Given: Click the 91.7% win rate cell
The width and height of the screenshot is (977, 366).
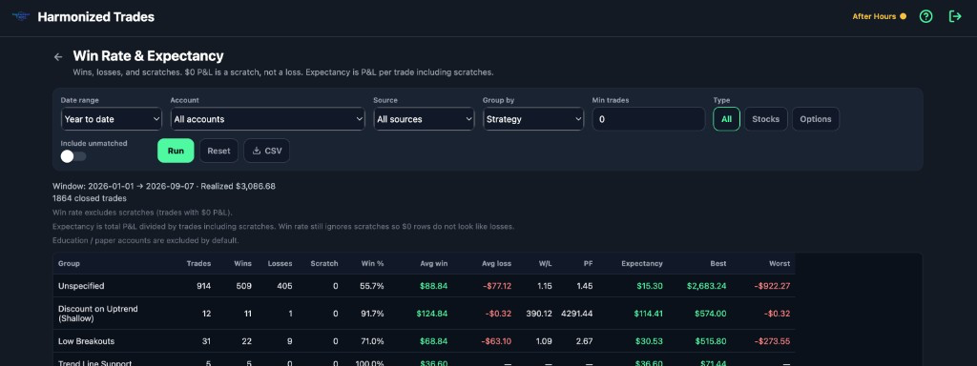Looking at the screenshot, I should coord(372,313).
